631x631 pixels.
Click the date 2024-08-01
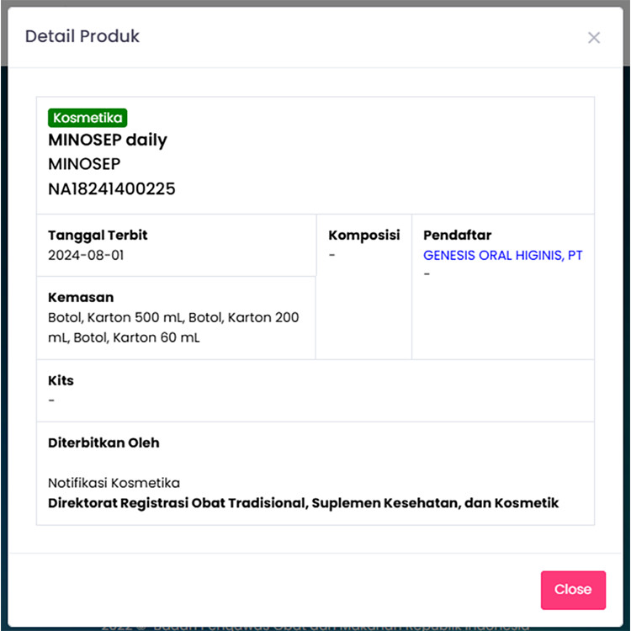pos(86,255)
